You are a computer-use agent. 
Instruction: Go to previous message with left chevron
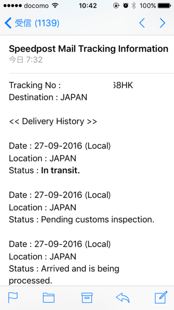142,23
